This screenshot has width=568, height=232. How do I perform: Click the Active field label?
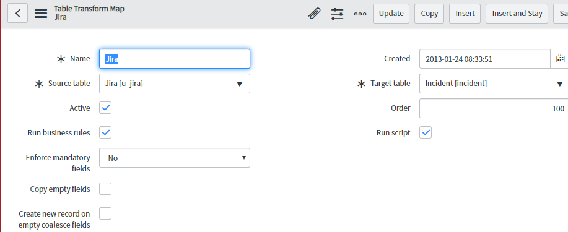coord(80,108)
